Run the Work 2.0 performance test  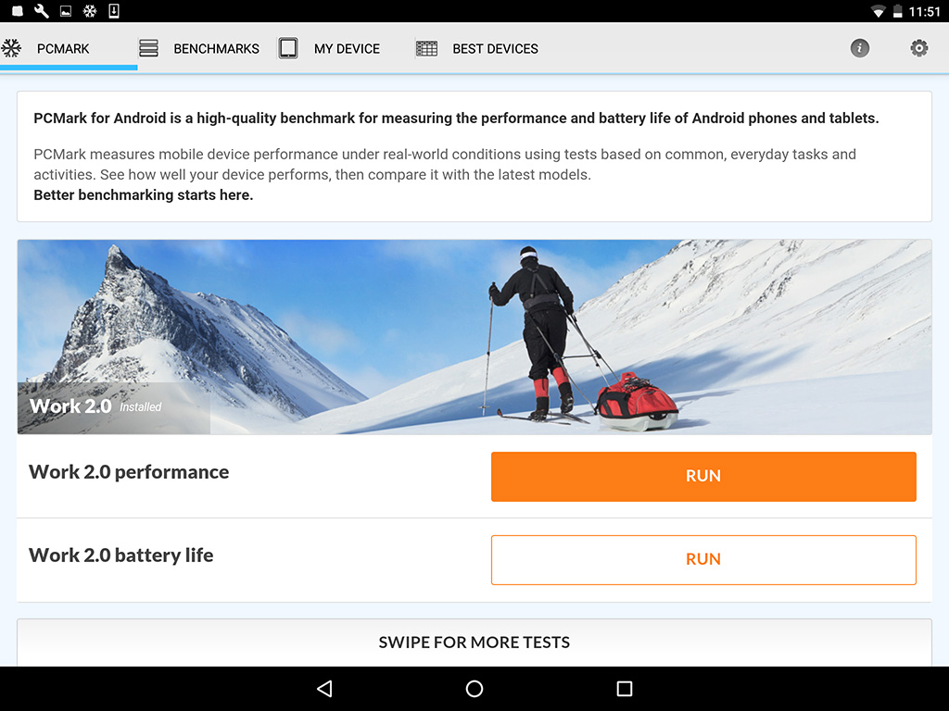pyautogui.click(x=703, y=477)
